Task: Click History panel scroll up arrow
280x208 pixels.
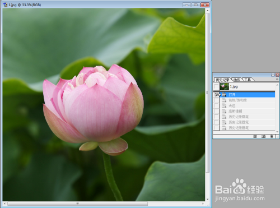Action: coord(277,85)
